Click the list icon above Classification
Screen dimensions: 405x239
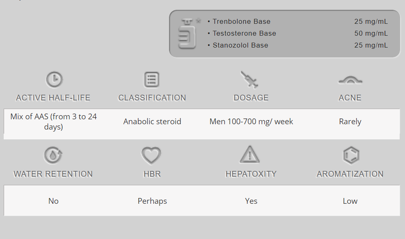point(152,80)
